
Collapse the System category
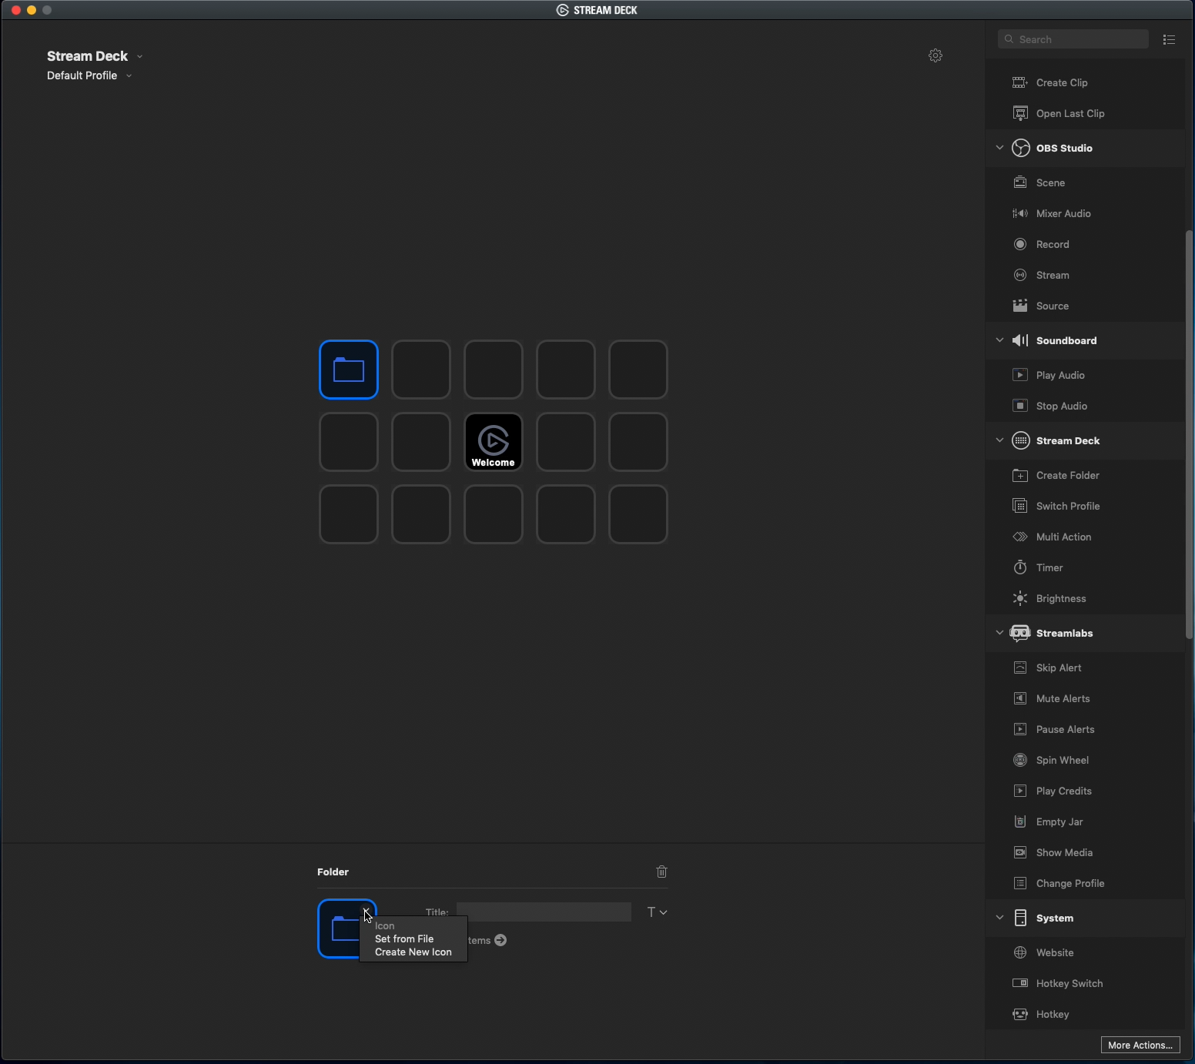click(x=999, y=918)
